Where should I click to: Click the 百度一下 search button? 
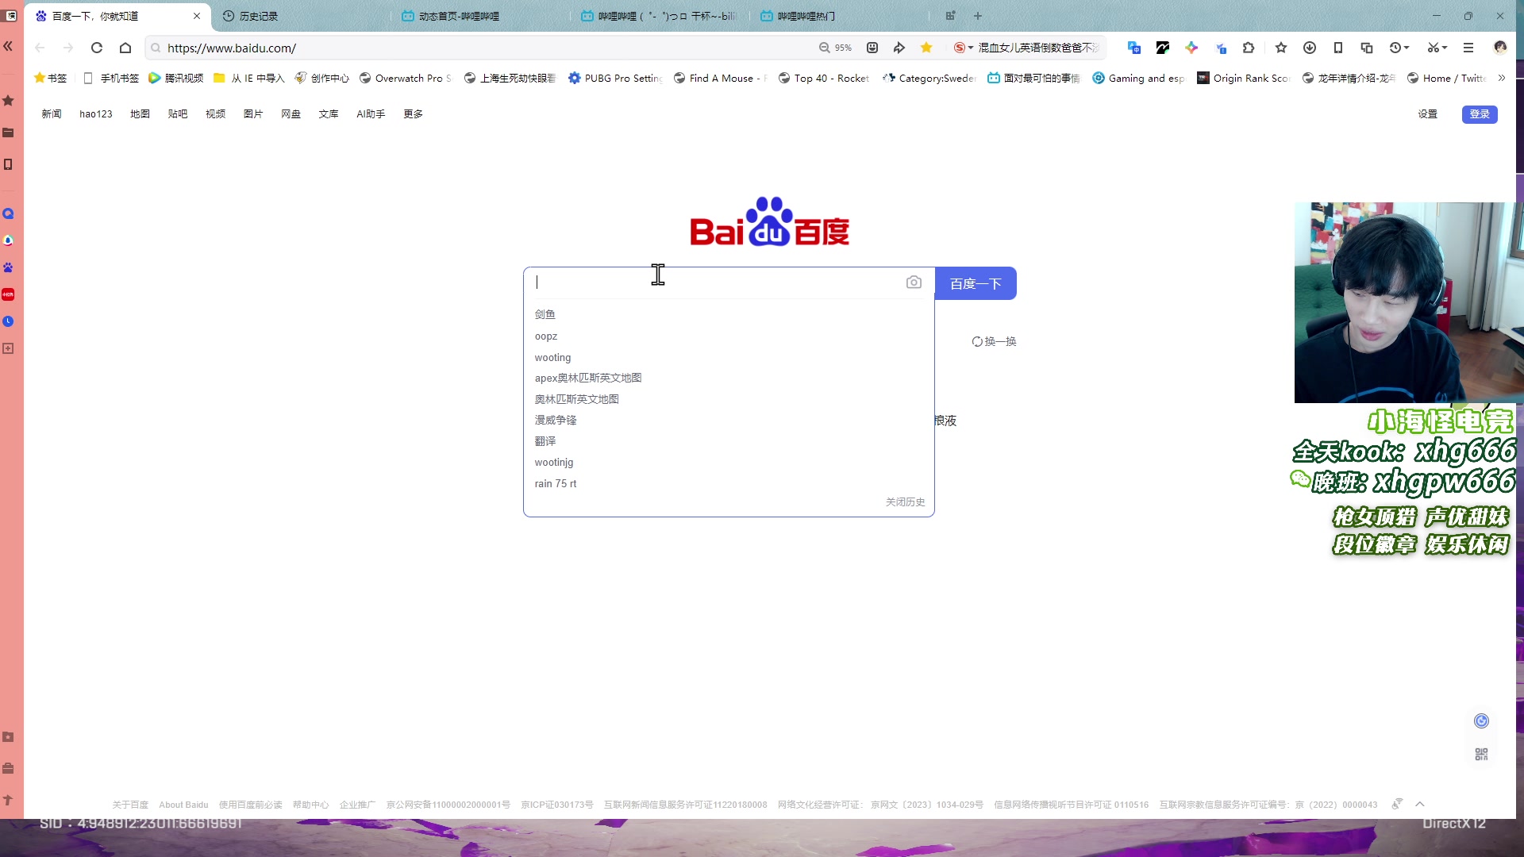point(976,283)
